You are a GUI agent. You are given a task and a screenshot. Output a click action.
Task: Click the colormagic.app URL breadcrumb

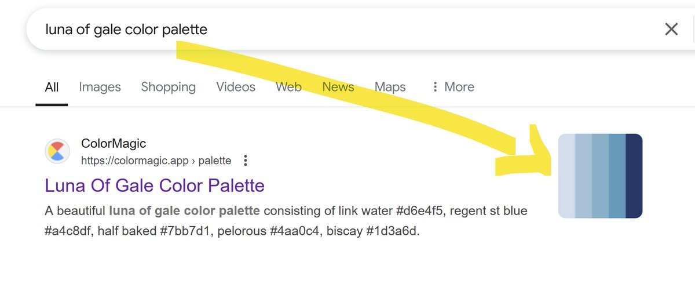click(156, 161)
